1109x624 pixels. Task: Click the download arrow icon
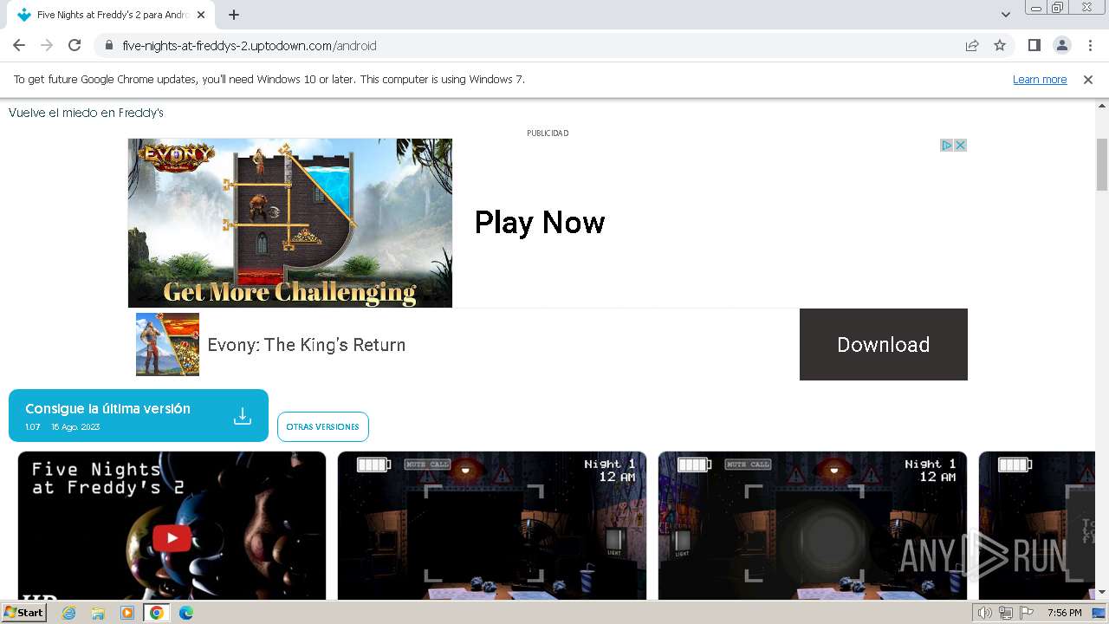click(243, 416)
